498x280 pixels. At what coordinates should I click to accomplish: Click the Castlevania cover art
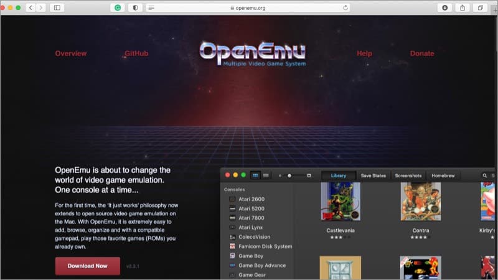point(341,201)
